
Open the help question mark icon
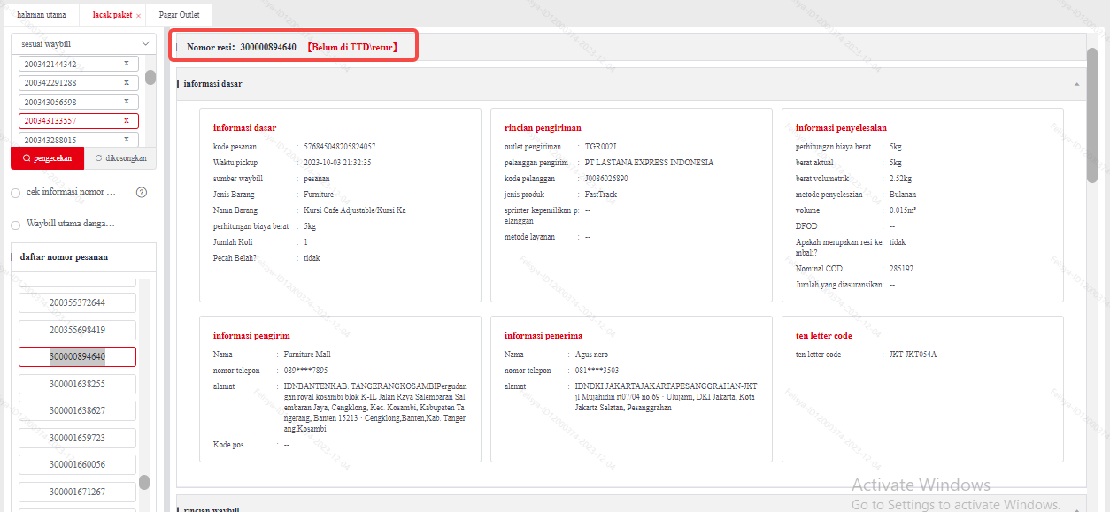(x=142, y=192)
